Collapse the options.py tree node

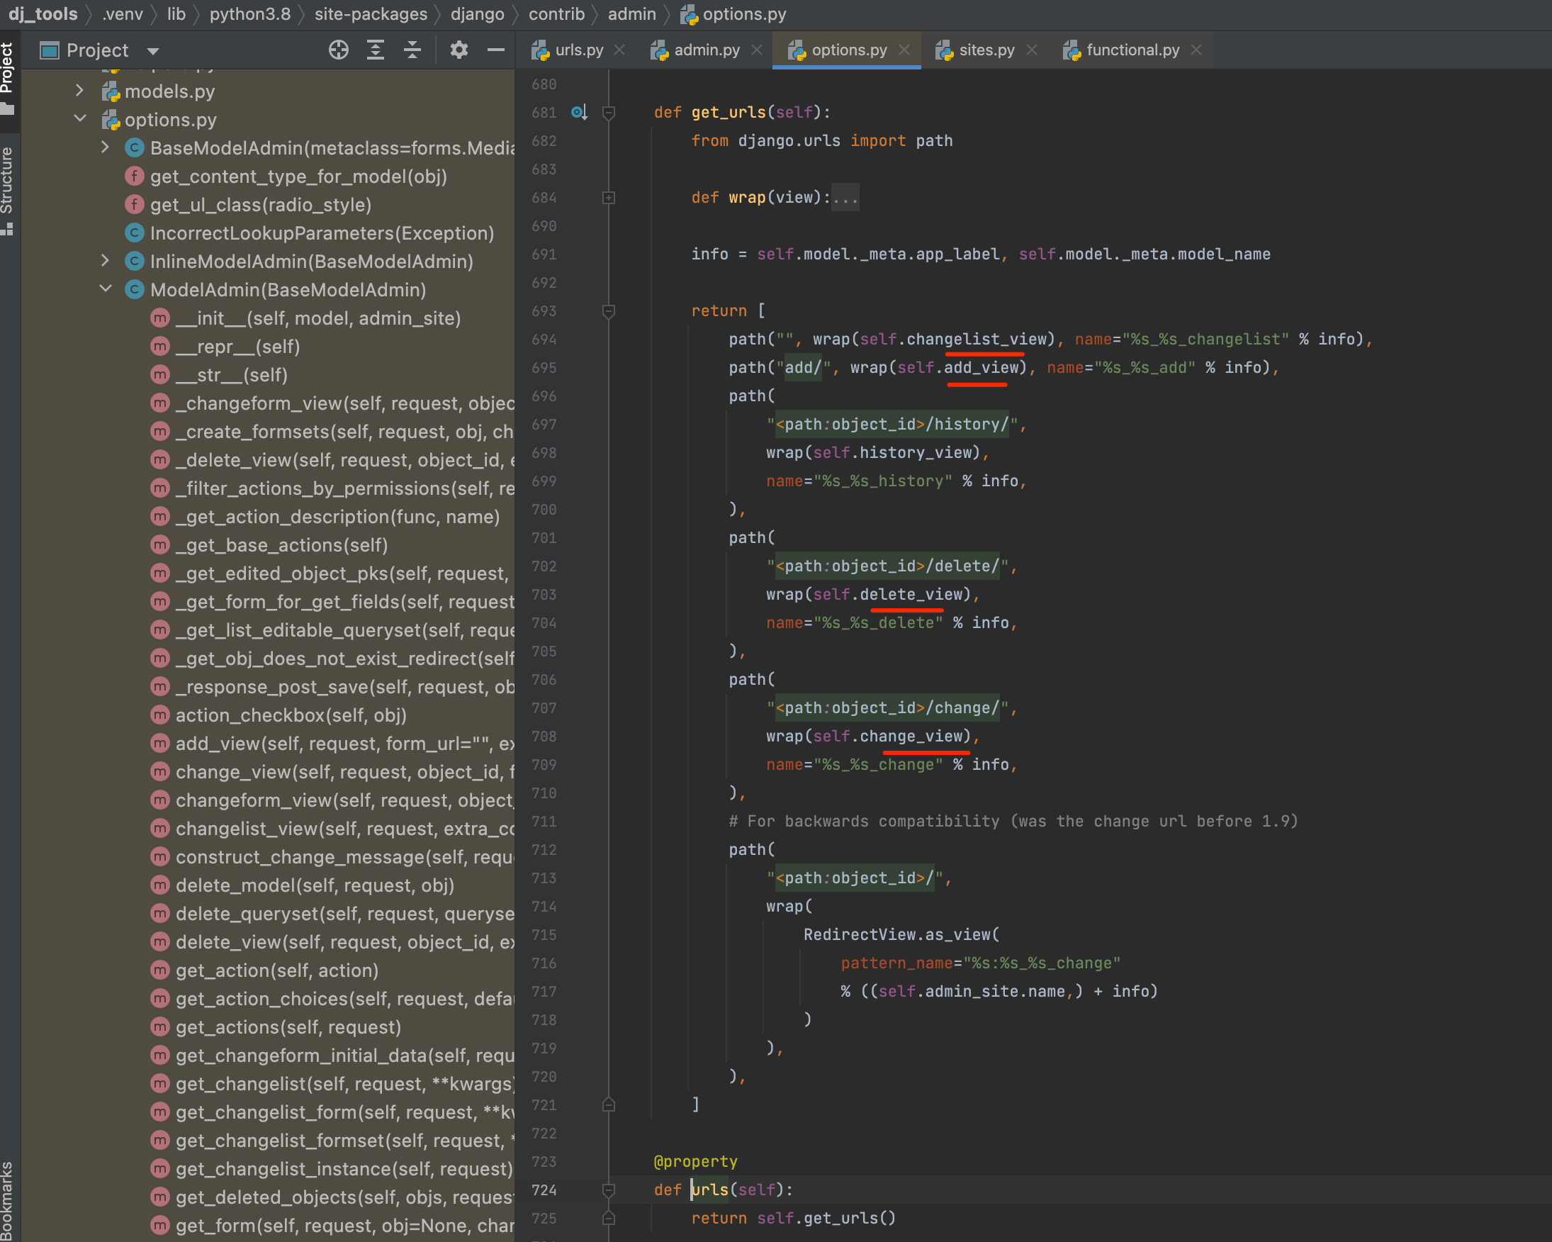click(x=80, y=119)
